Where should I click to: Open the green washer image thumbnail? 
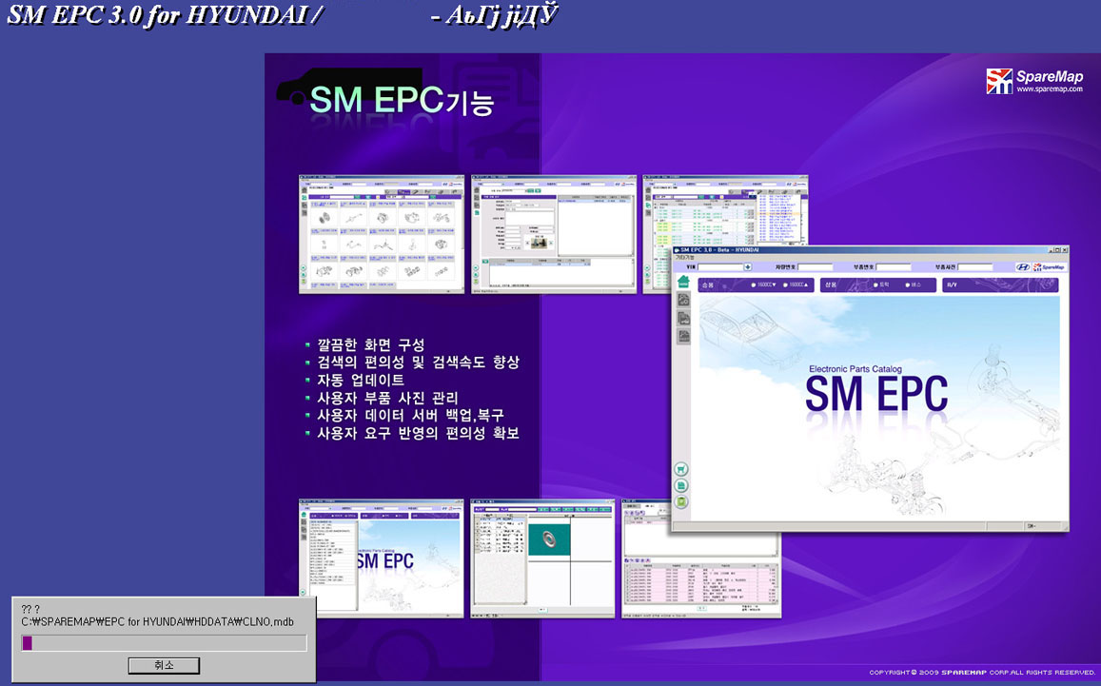point(549,557)
